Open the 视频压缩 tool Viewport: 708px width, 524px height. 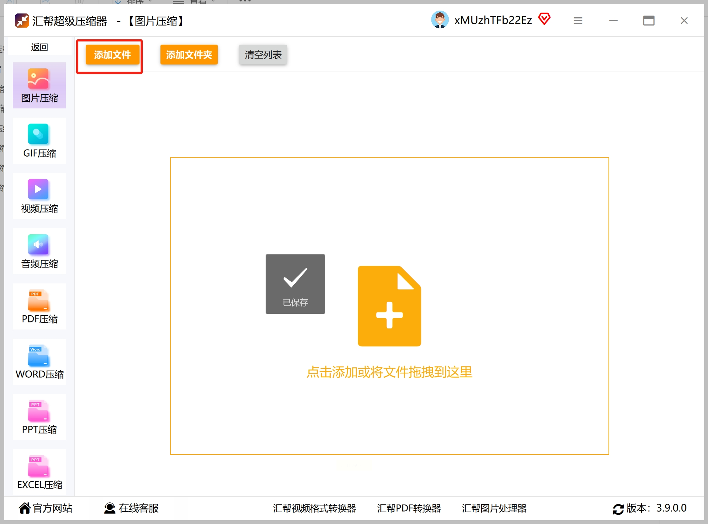(39, 196)
